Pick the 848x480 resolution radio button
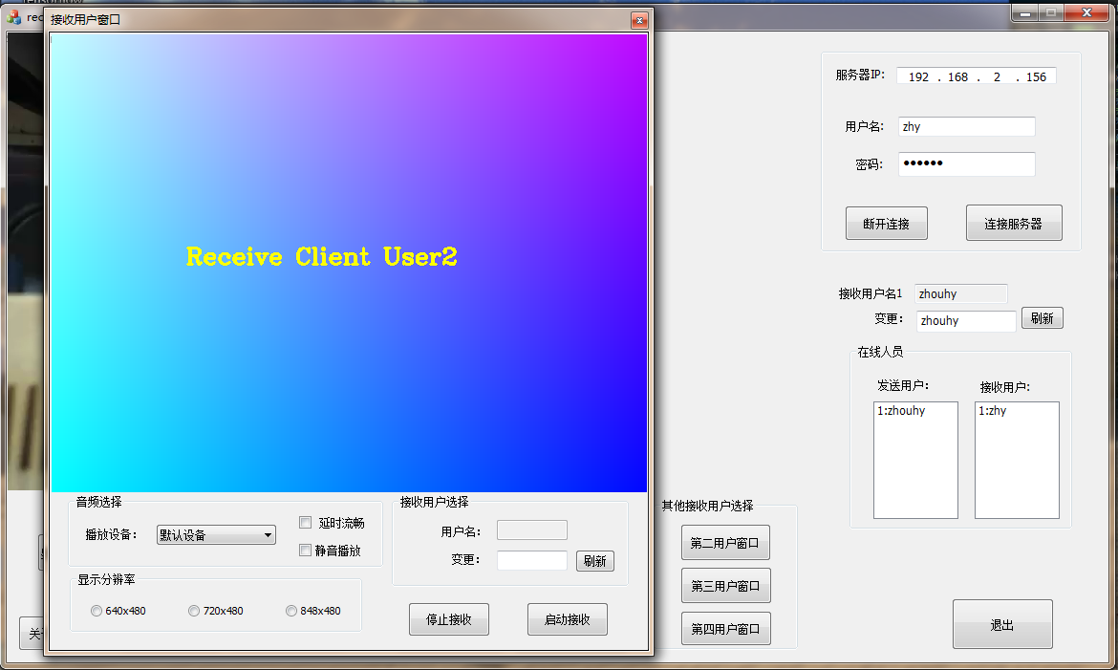Screen dimensions: 1118x670 (291, 612)
